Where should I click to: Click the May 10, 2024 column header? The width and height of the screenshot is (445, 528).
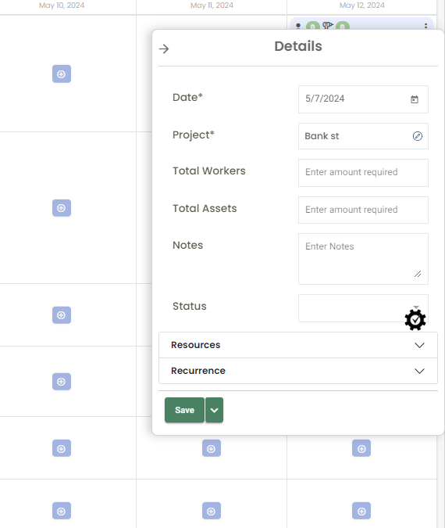[62, 5]
